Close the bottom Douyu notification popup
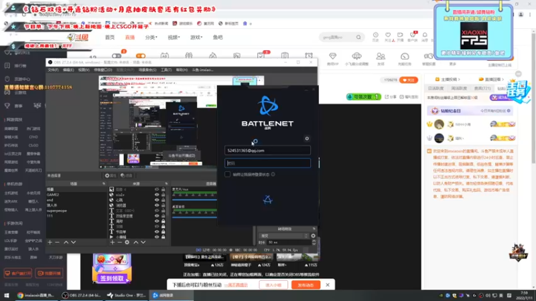 328,285
